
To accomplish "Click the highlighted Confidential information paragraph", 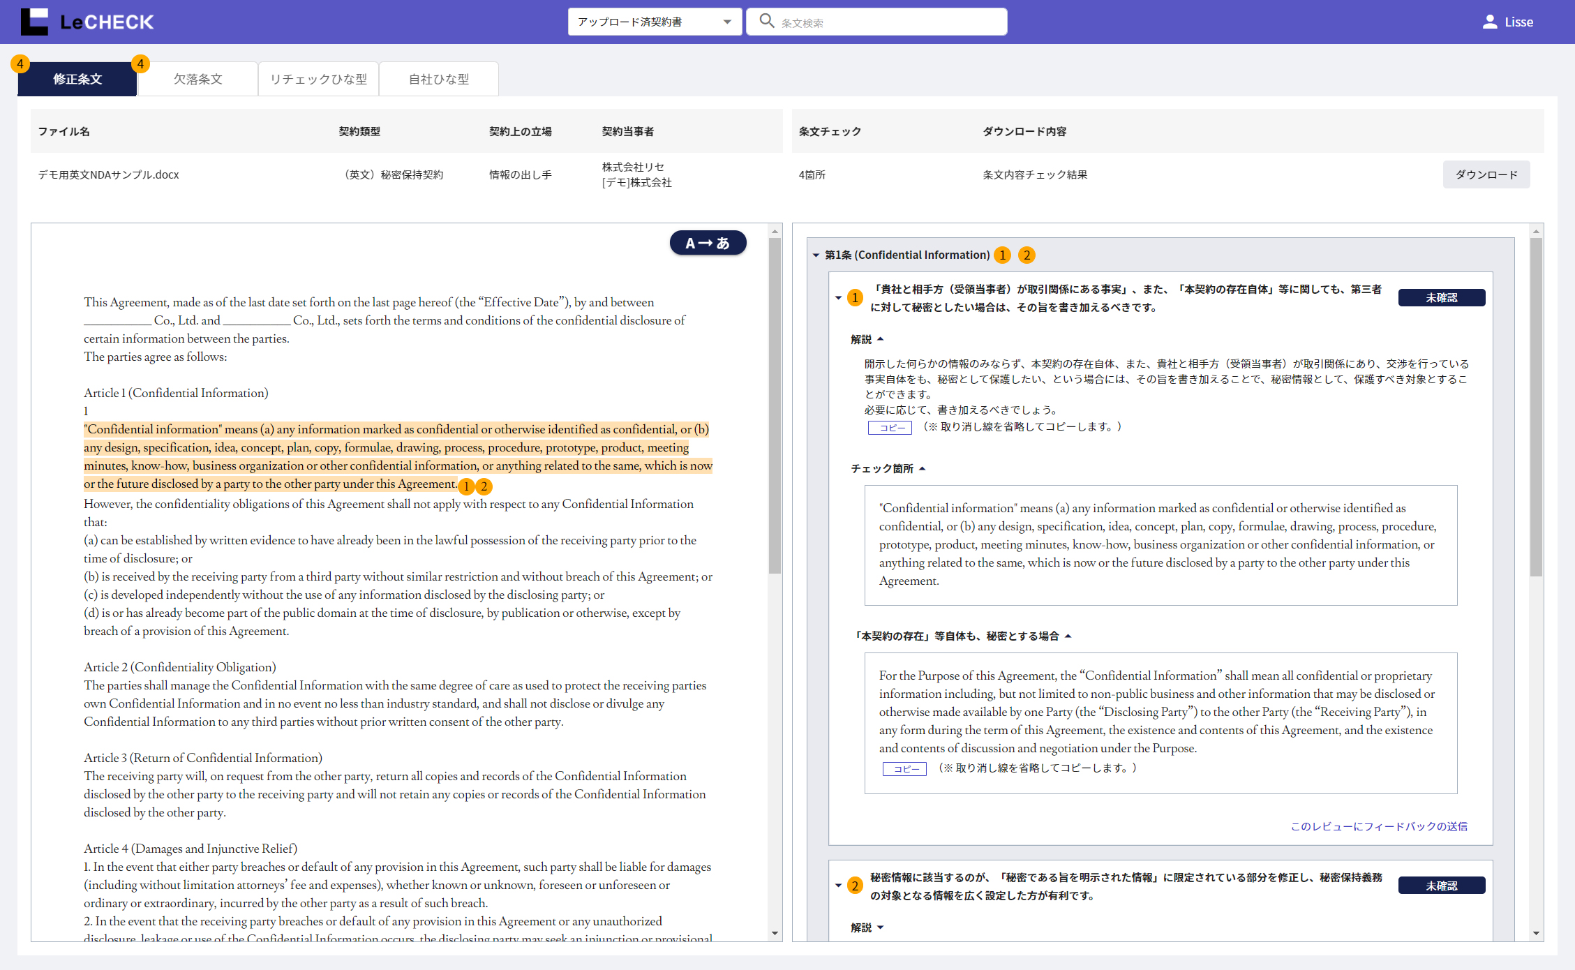I will pos(398,456).
